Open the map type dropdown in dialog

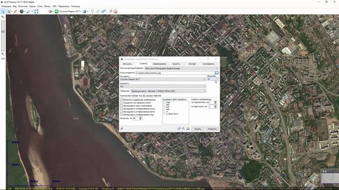point(163,79)
